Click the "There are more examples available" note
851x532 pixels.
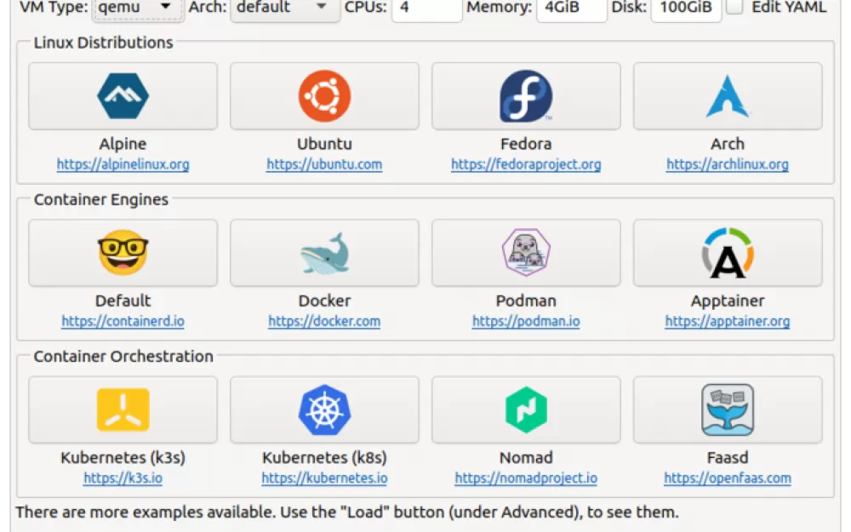[x=347, y=512]
